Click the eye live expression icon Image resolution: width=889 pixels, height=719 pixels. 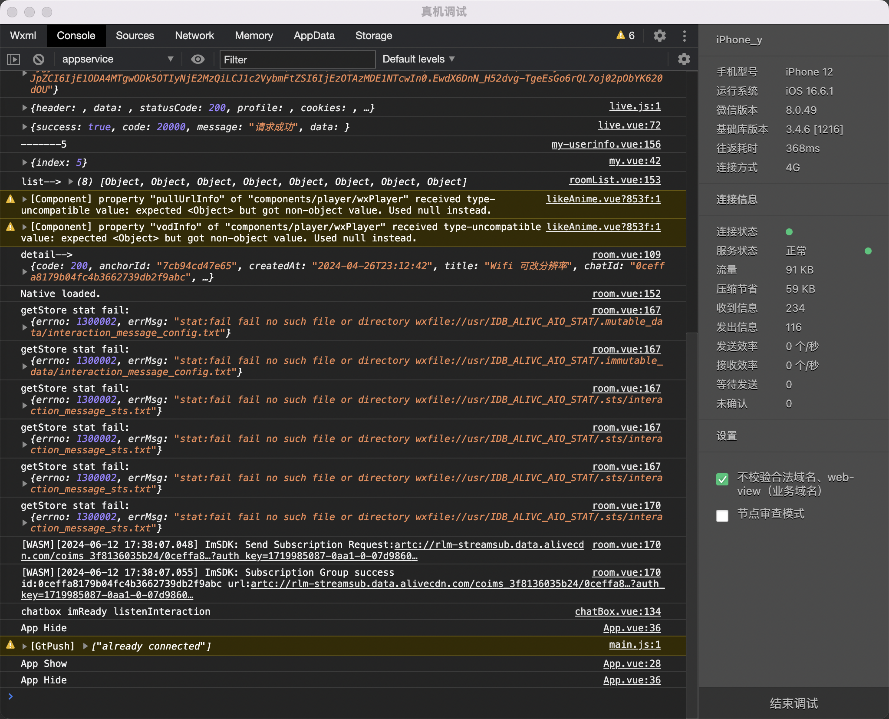[198, 59]
